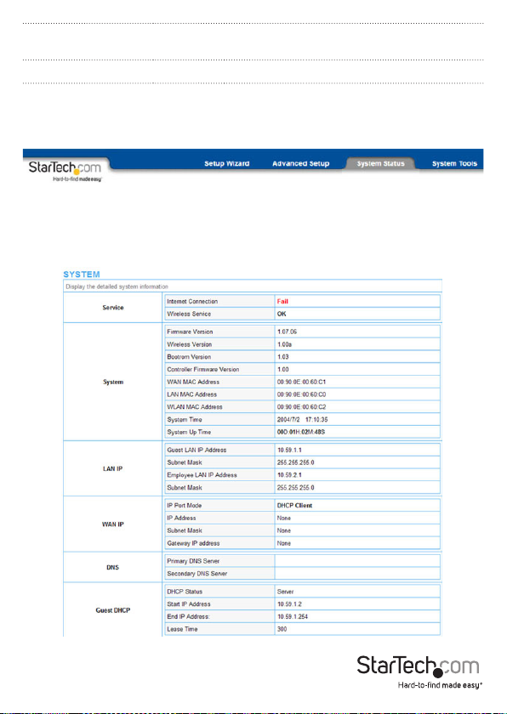Screen dimensions: 507x714
Task: Click the Guest LAN IP Address label
Action: click(197, 450)
